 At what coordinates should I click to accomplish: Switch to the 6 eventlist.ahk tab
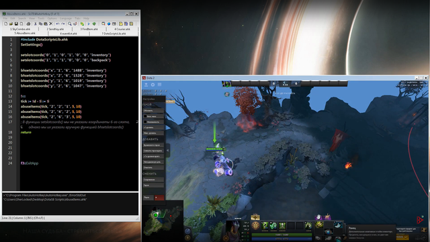tap(69, 34)
